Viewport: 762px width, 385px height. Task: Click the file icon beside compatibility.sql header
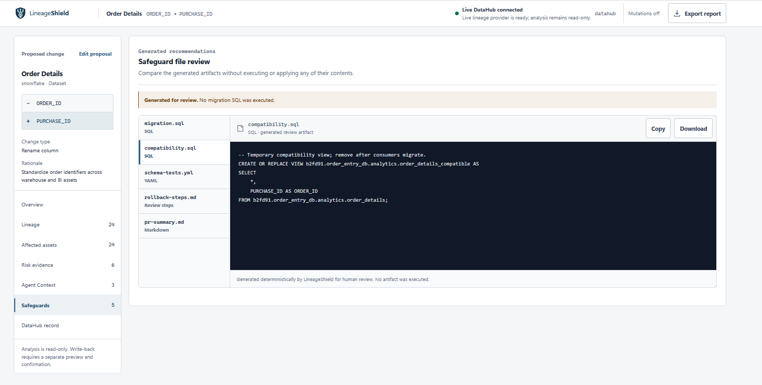240,128
